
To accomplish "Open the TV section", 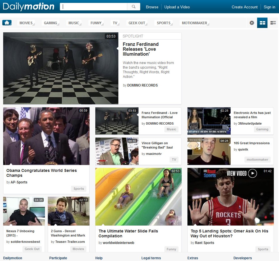I will click(114, 23).
